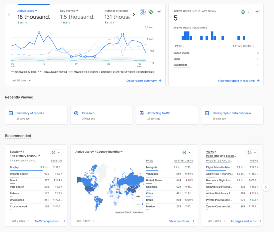Click the Conditions link under the map
274x232 pixels.
click(138, 212)
